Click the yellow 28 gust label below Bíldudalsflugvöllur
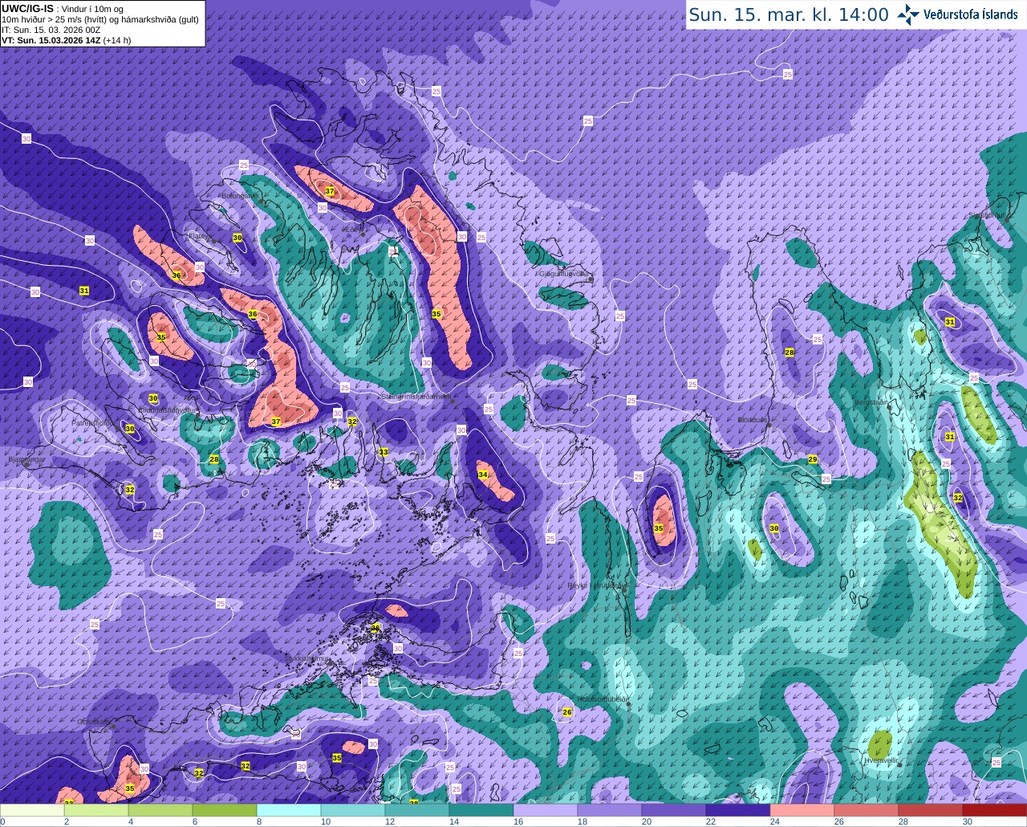The width and height of the screenshot is (1027, 827). pyautogui.click(x=213, y=459)
